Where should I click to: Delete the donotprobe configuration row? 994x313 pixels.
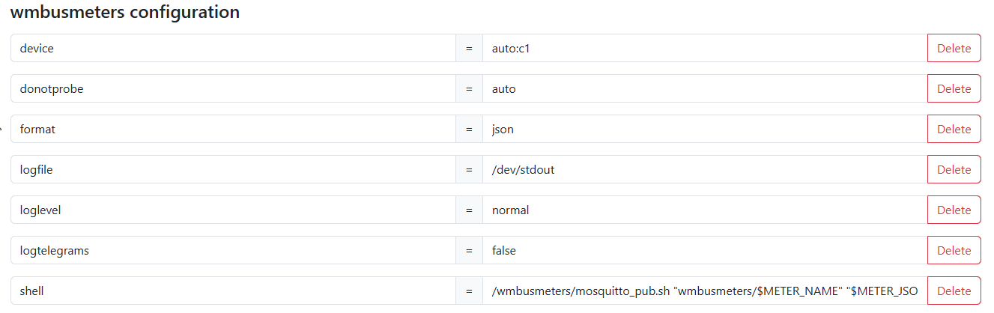(954, 88)
